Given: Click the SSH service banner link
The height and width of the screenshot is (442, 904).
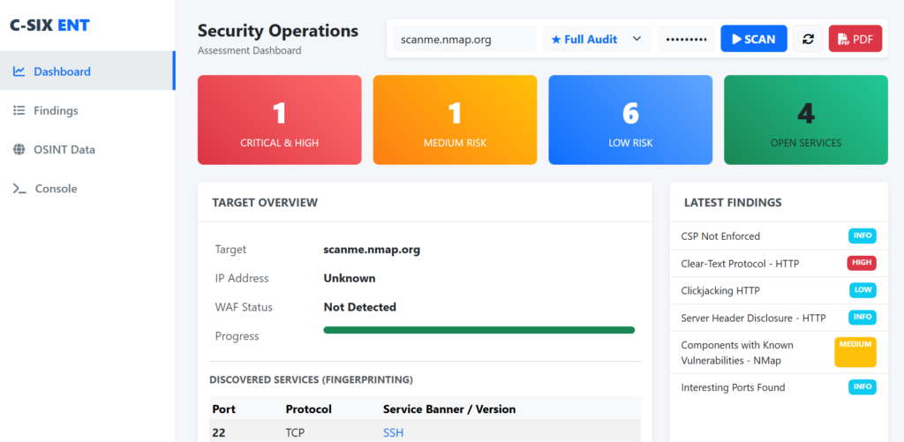Looking at the screenshot, I should click(393, 432).
